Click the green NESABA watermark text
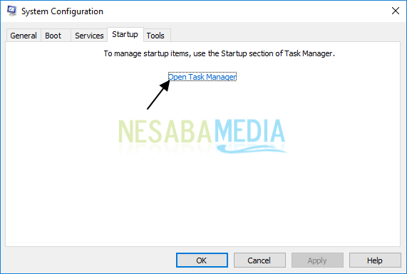This screenshot has height=274, width=407. [x=166, y=131]
